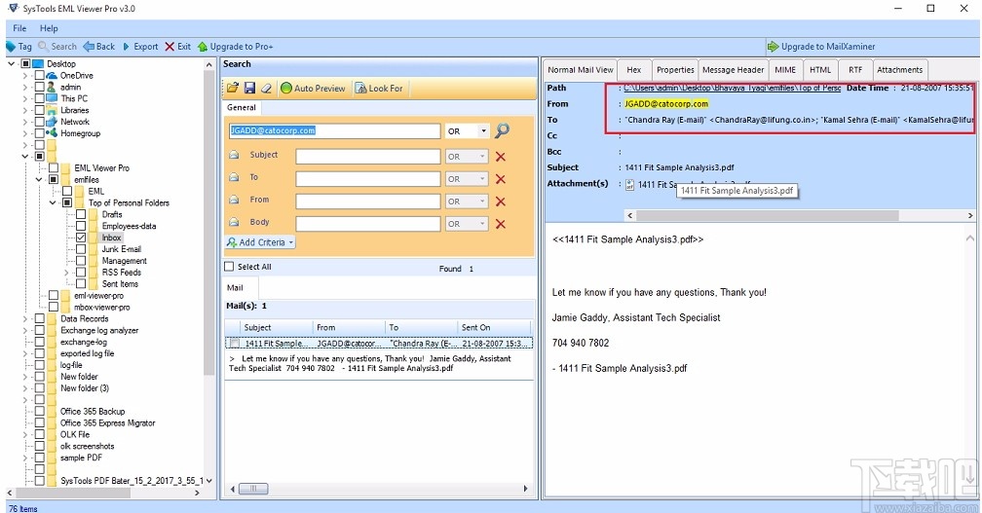This screenshot has width=982, height=513.
Task: Click the Export toolbar button
Action: tap(140, 47)
